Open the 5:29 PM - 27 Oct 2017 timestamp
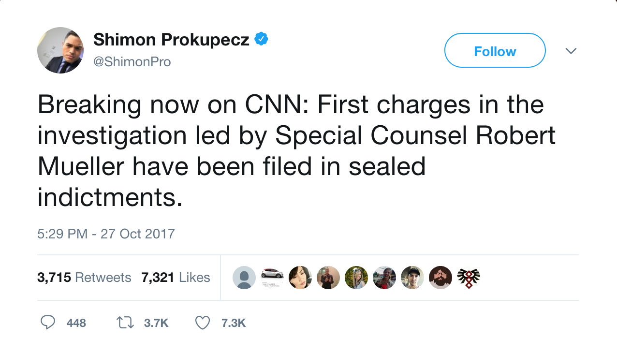Viewport: 617px width, 354px height. (106, 234)
